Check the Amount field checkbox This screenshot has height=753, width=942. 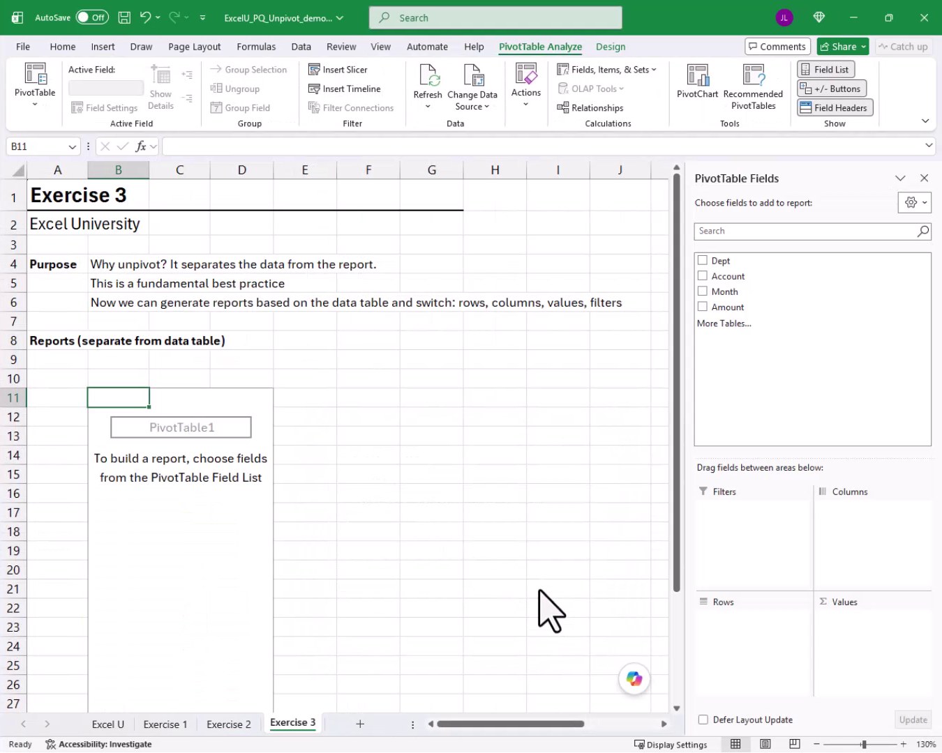(x=703, y=306)
